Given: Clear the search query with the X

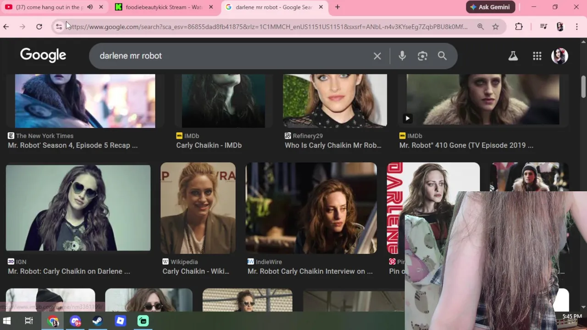Looking at the screenshot, I should (377, 56).
